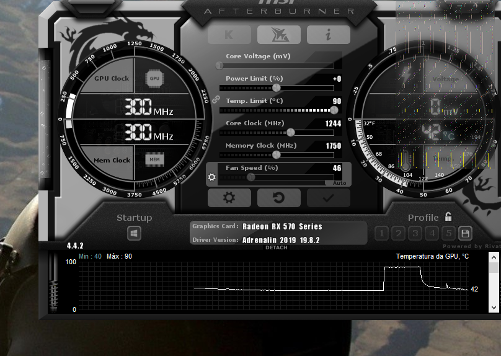Click driver version Adrenalin 2019 19.8.2
The height and width of the screenshot is (356, 501).
point(281,240)
